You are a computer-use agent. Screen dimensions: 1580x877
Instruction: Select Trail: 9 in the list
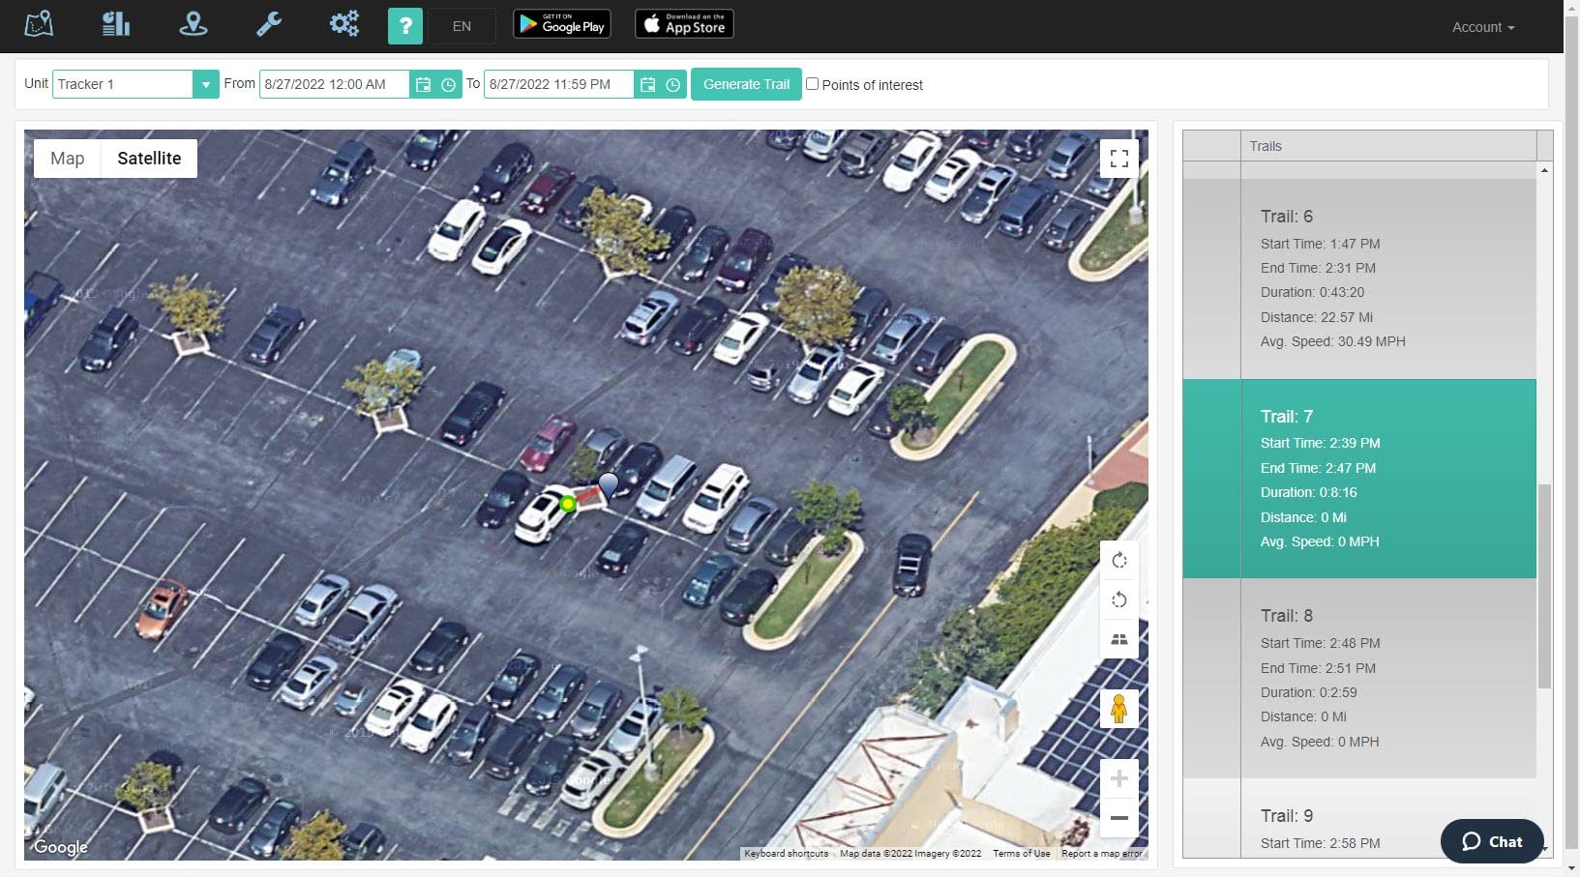click(1359, 818)
